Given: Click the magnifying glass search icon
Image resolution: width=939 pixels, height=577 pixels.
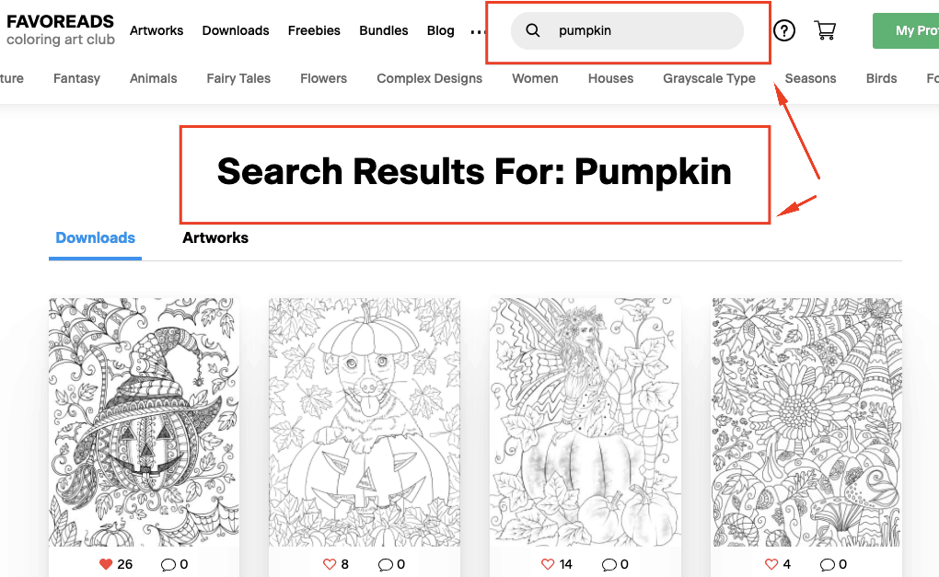Looking at the screenshot, I should (532, 30).
